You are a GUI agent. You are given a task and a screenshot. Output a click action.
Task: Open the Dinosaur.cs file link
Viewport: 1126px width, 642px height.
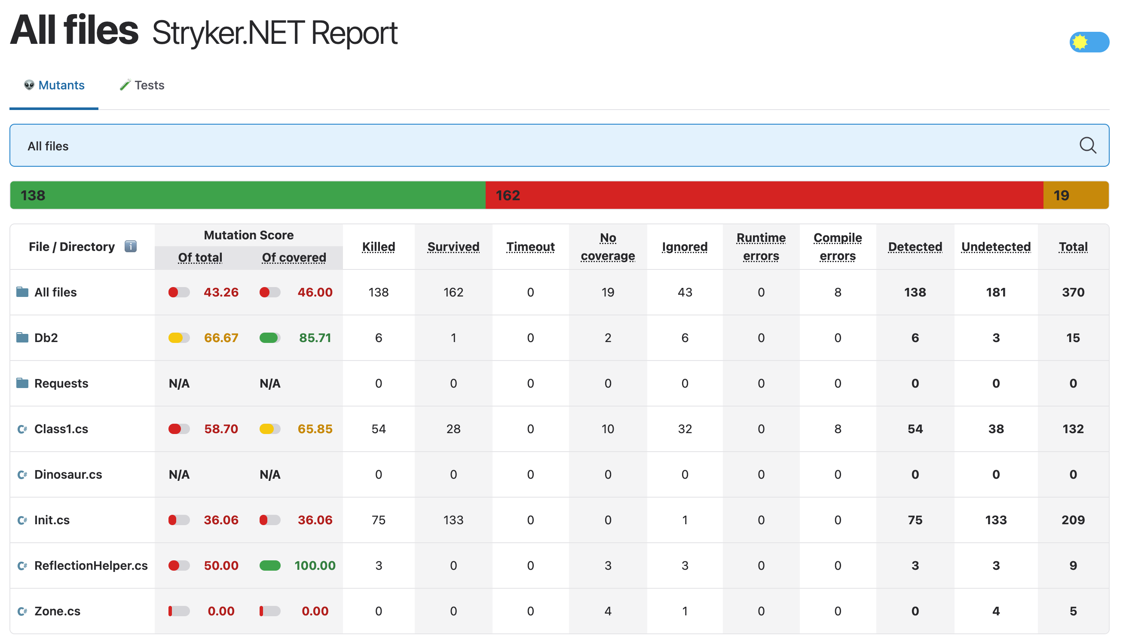68,474
